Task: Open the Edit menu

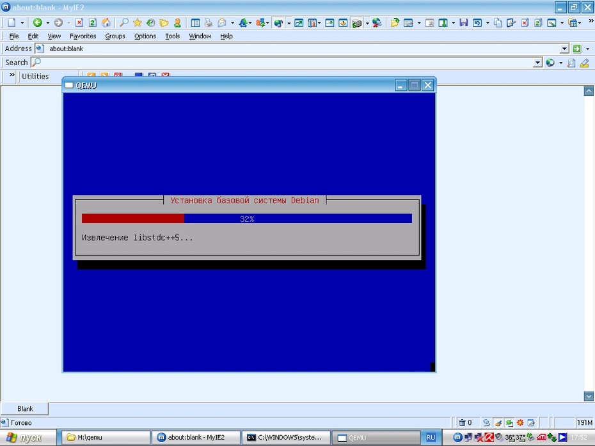Action: [x=33, y=36]
